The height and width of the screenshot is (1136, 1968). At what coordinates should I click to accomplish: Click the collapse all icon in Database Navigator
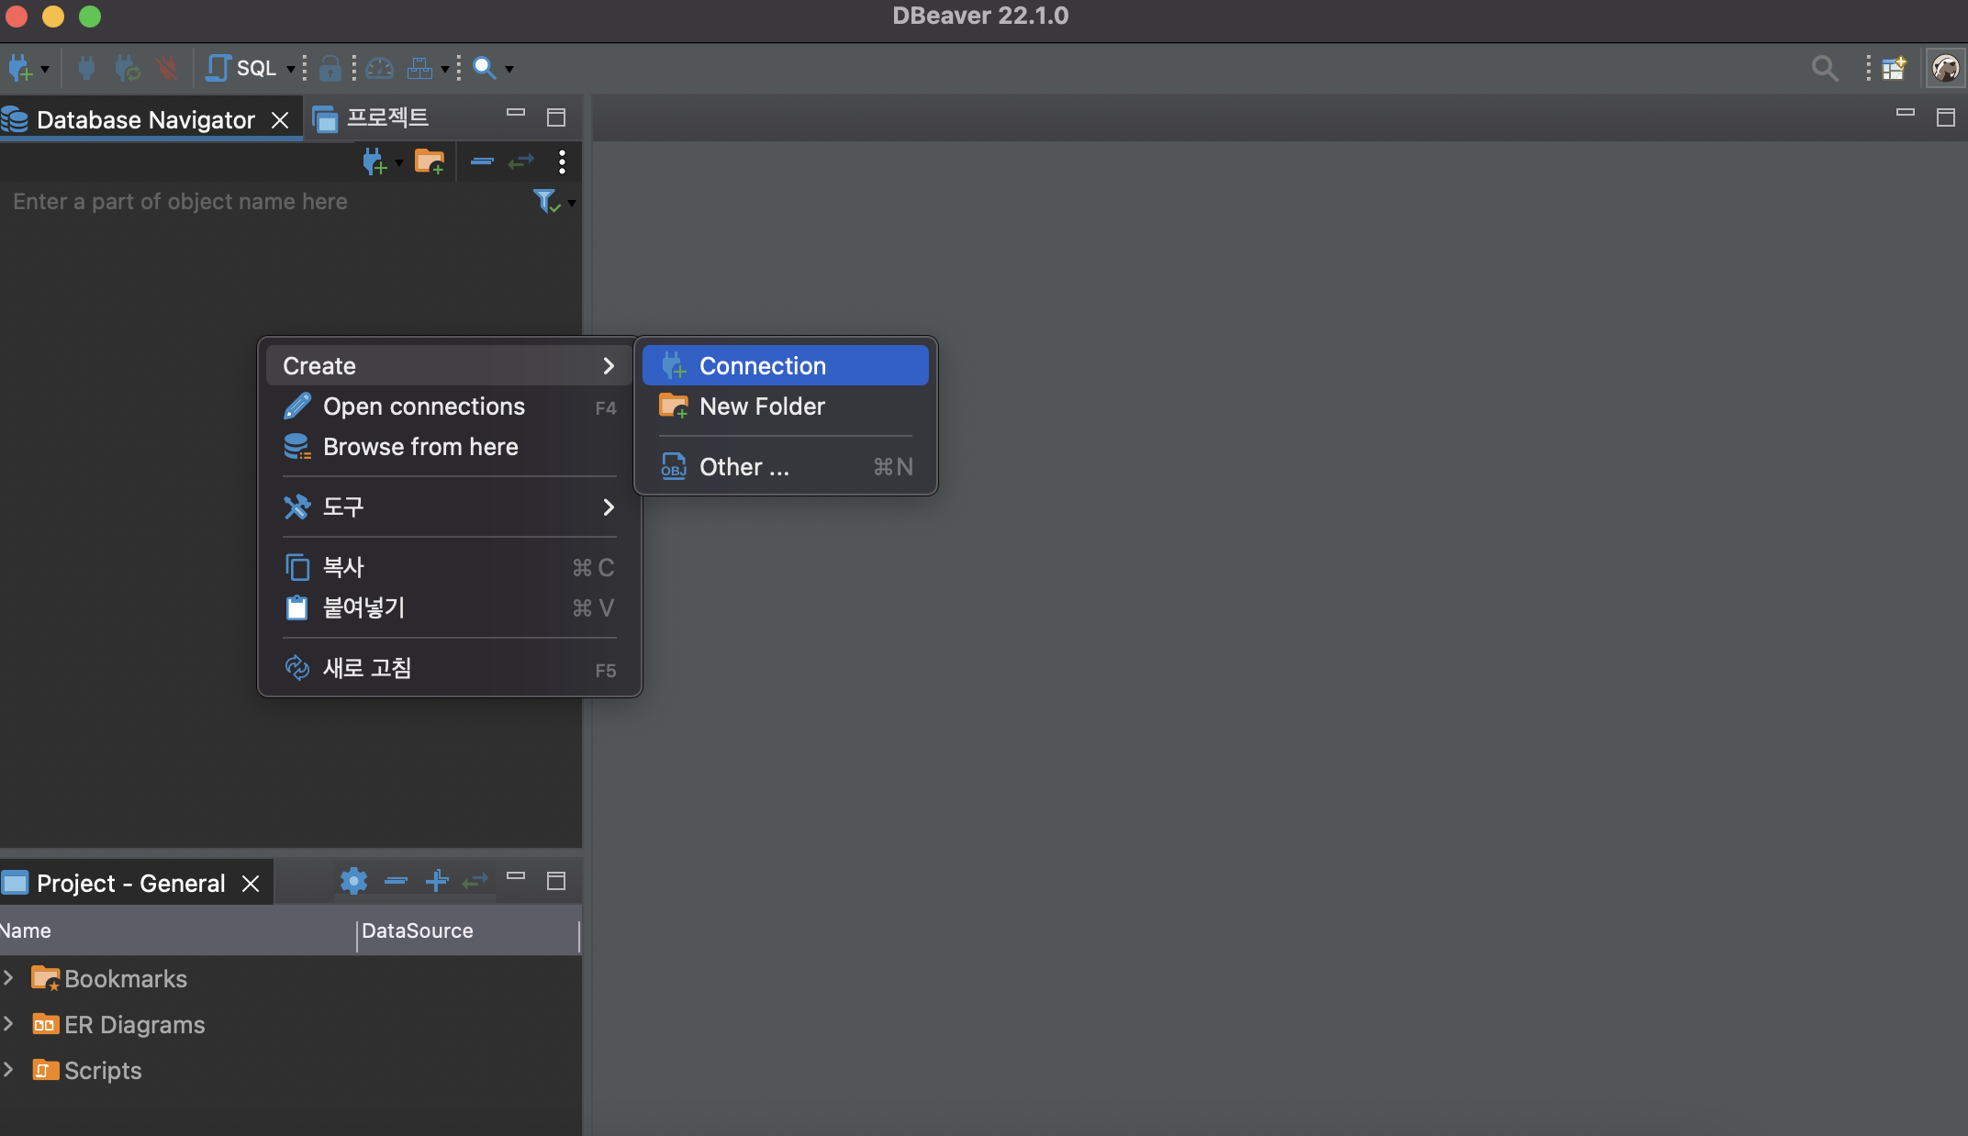pos(482,162)
